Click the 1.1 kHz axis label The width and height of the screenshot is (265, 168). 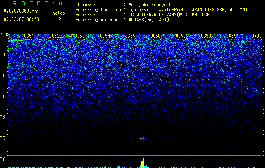pyautogui.click(x=3, y=55)
